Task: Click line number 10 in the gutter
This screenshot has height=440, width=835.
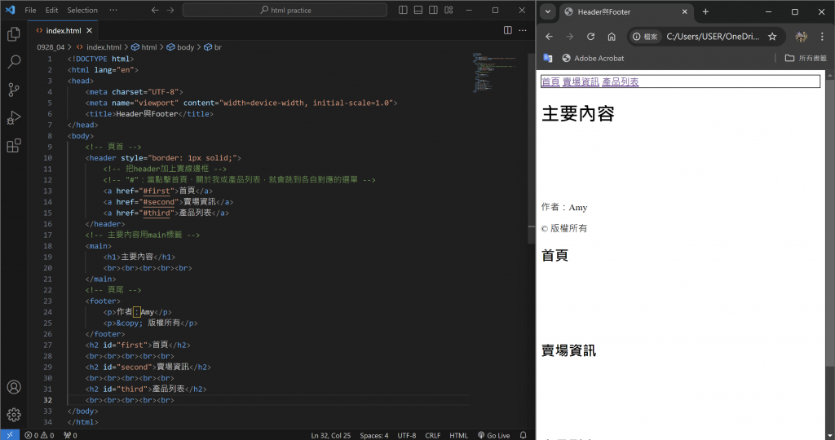Action: coord(47,158)
